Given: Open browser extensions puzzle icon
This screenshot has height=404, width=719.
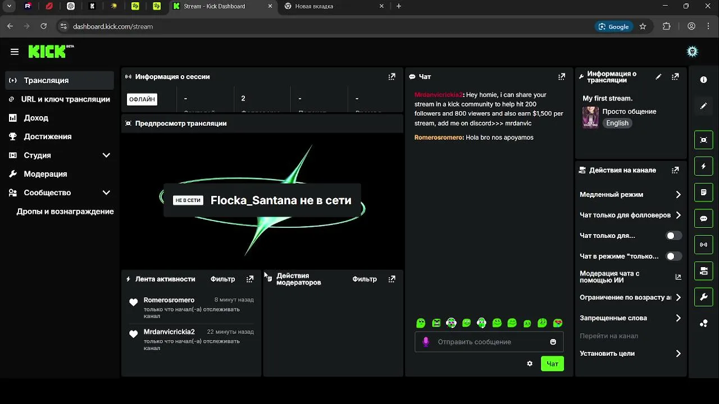Looking at the screenshot, I should click(667, 26).
